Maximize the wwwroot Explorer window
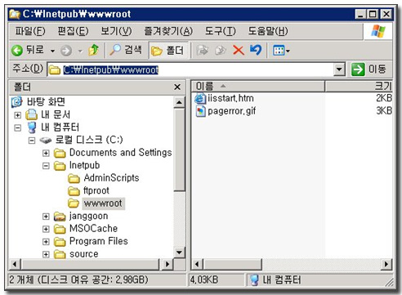Screen dimensions: 402x295 373,14
